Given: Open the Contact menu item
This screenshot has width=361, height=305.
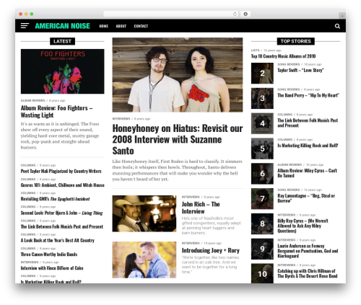Looking at the screenshot, I should (141, 26).
